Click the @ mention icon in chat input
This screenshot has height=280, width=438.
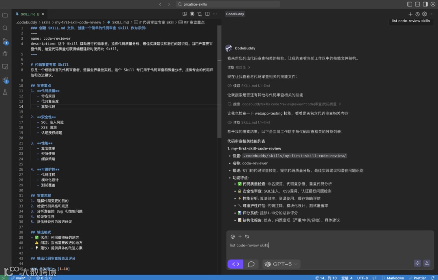point(232,236)
